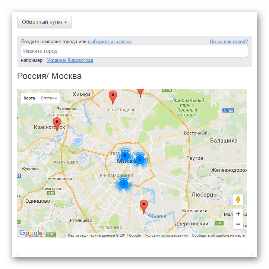Zoom out the map with minus button

pos(238,224)
